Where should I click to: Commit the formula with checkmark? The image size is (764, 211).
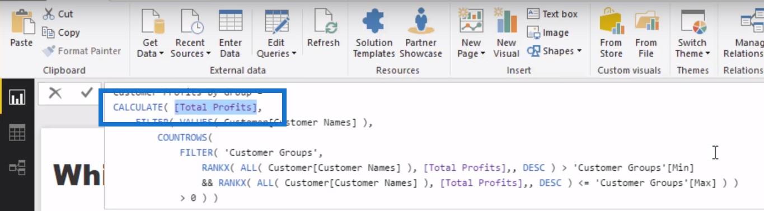(x=86, y=93)
